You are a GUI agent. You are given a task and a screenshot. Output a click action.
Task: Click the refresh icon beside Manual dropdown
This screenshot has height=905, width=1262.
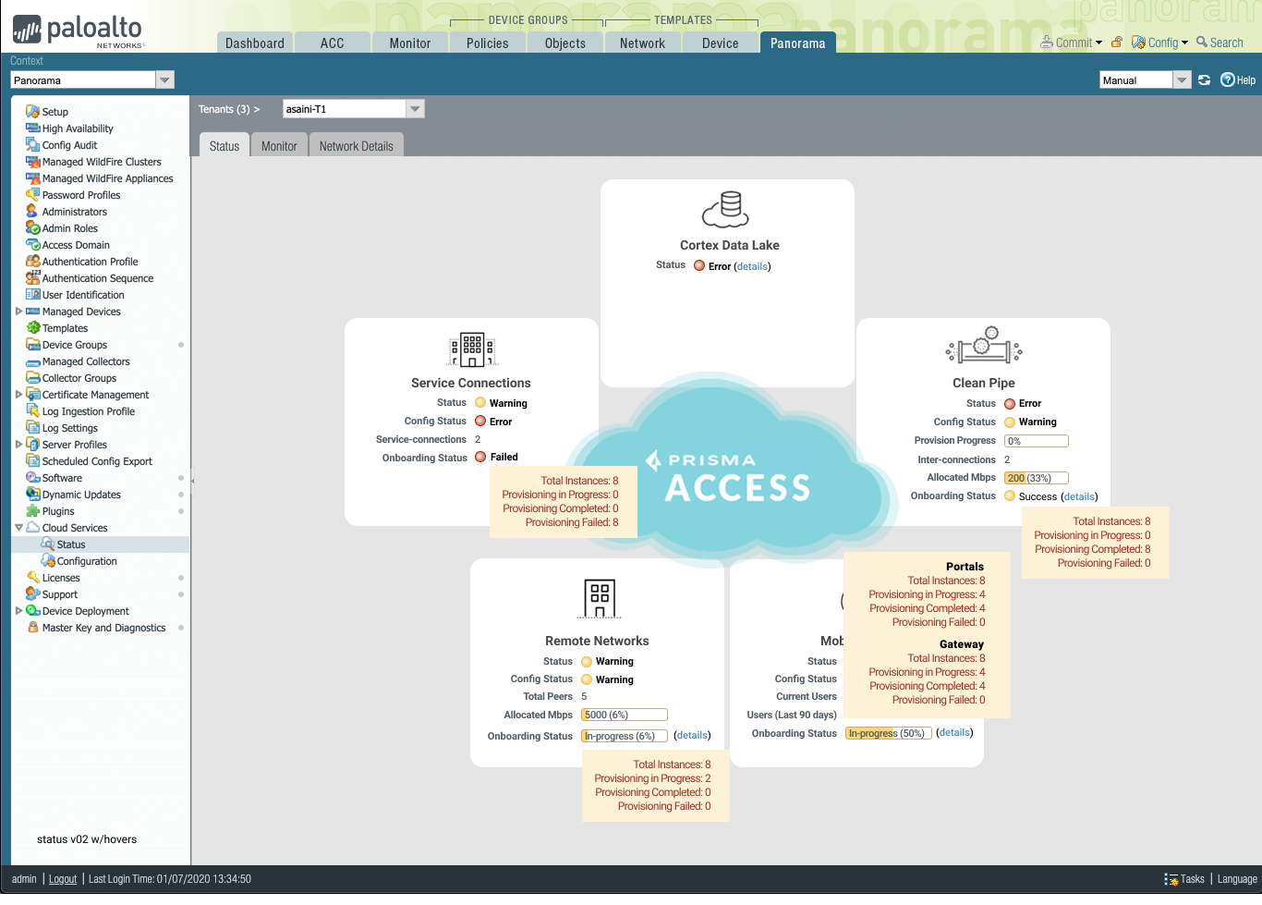click(x=1204, y=80)
